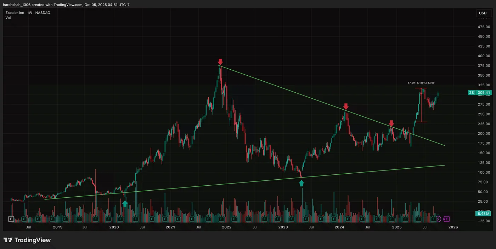This screenshot has width=496, height=249.
Task: Click the 425.00 price axis label
Action: pyautogui.click(x=484, y=46)
